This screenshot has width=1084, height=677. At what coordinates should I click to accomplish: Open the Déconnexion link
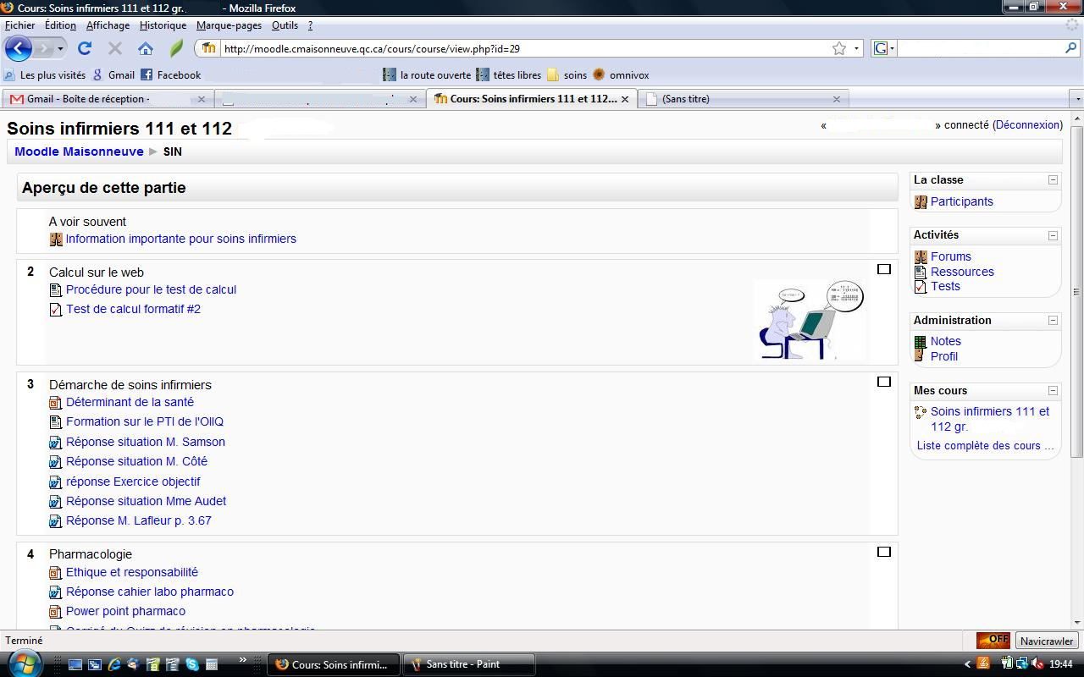[1027, 125]
